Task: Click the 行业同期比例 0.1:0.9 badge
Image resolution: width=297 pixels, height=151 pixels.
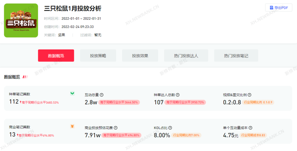Action: 258,102
